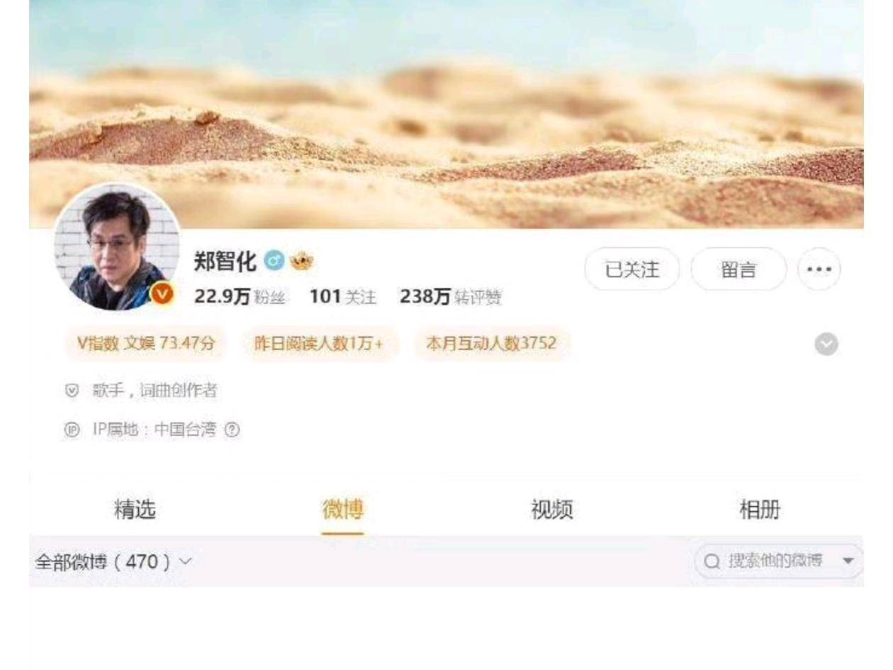The width and height of the screenshot is (893, 670).
Task: Open the 全部微博 (470) filter dropdown
Action: (114, 562)
